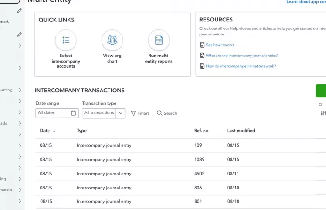This screenshot has width=326, height=210.
Task: Open the table column settings icon
Action: [x=323, y=113]
